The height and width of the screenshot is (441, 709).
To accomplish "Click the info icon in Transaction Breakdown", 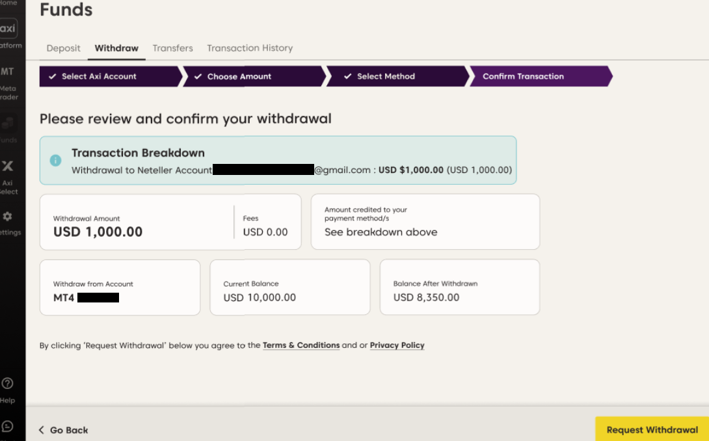I will pos(56,160).
